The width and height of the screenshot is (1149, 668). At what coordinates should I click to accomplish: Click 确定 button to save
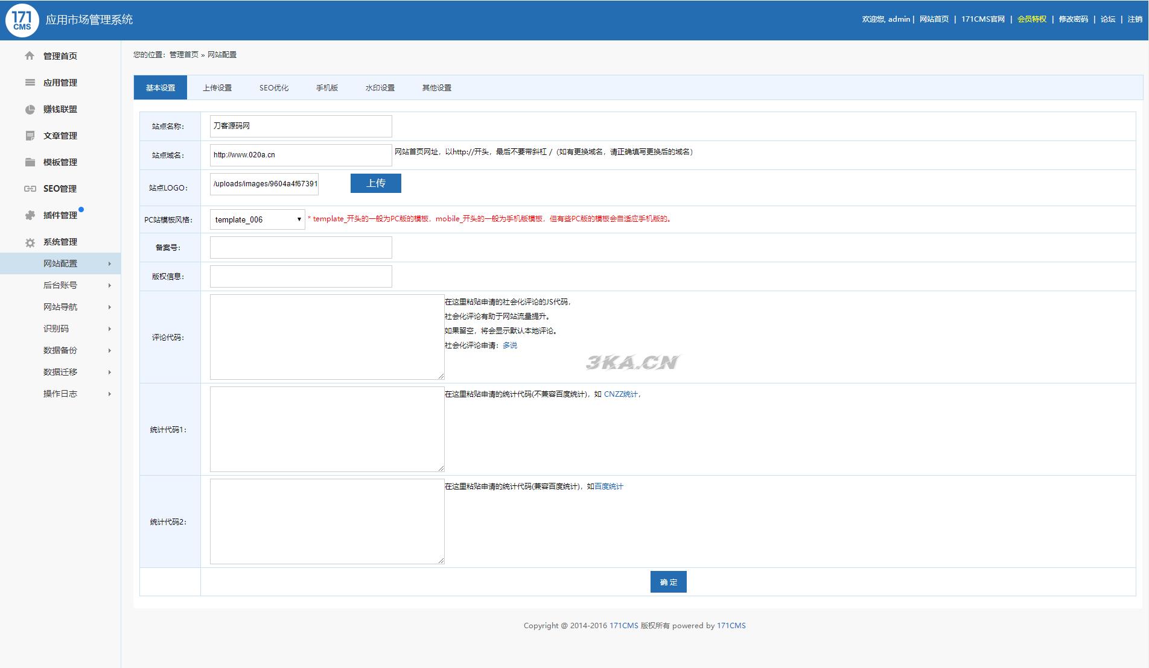coord(669,582)
